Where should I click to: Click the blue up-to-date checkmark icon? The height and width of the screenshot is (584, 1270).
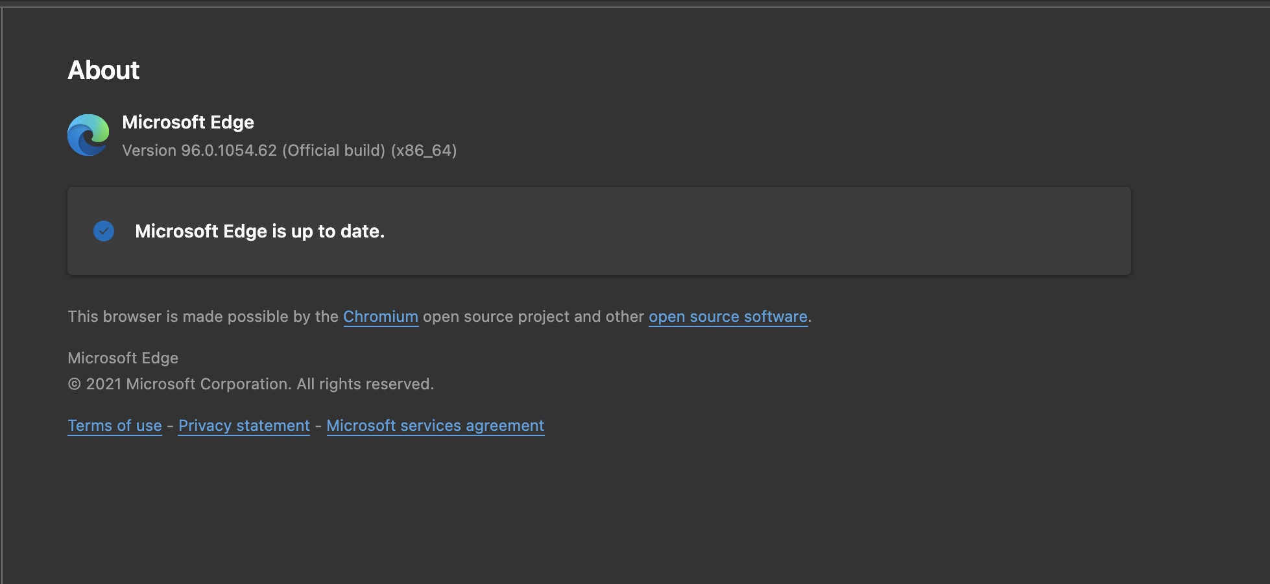click(104, 231)
